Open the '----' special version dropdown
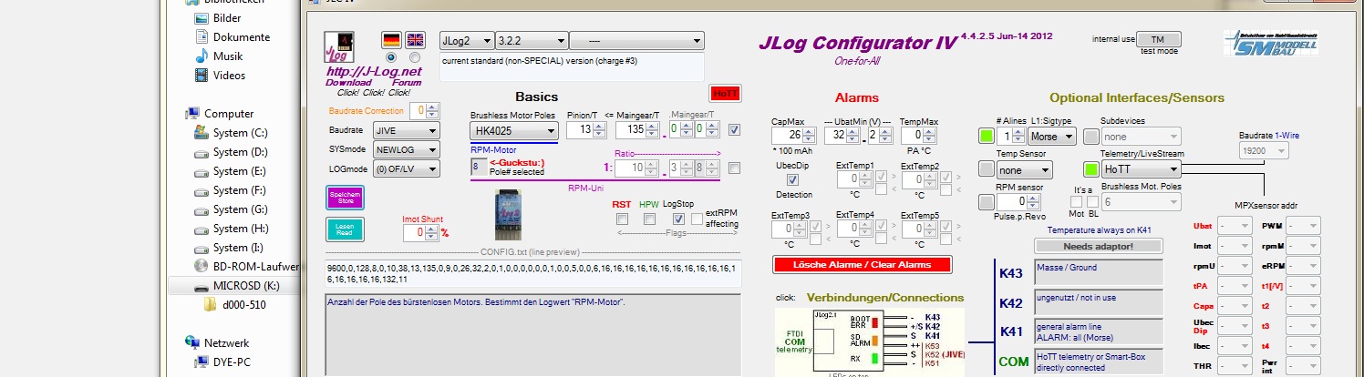Screen dimensions: 1364x377 coord(636,41)
